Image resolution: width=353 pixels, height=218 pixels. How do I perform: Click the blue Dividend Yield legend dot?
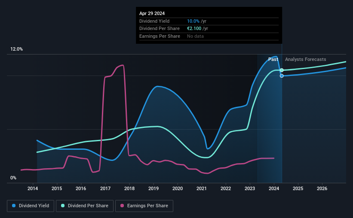(x=14, y=206)
